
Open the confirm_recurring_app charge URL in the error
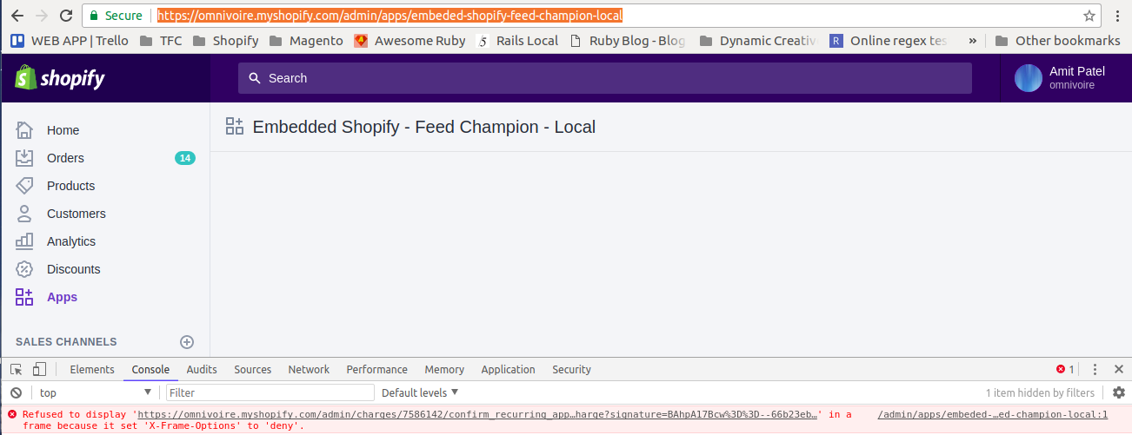tap(479, 415)
